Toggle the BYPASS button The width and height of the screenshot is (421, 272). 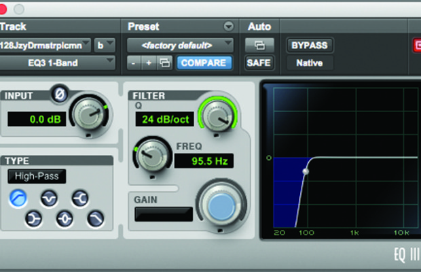[x=310, y=46]
